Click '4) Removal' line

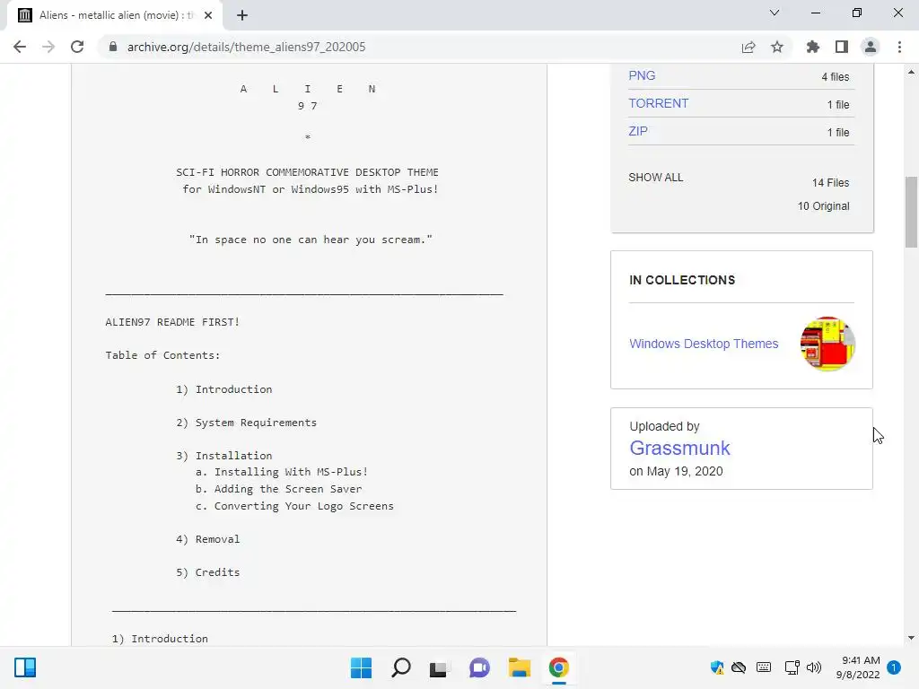[207, 539]
